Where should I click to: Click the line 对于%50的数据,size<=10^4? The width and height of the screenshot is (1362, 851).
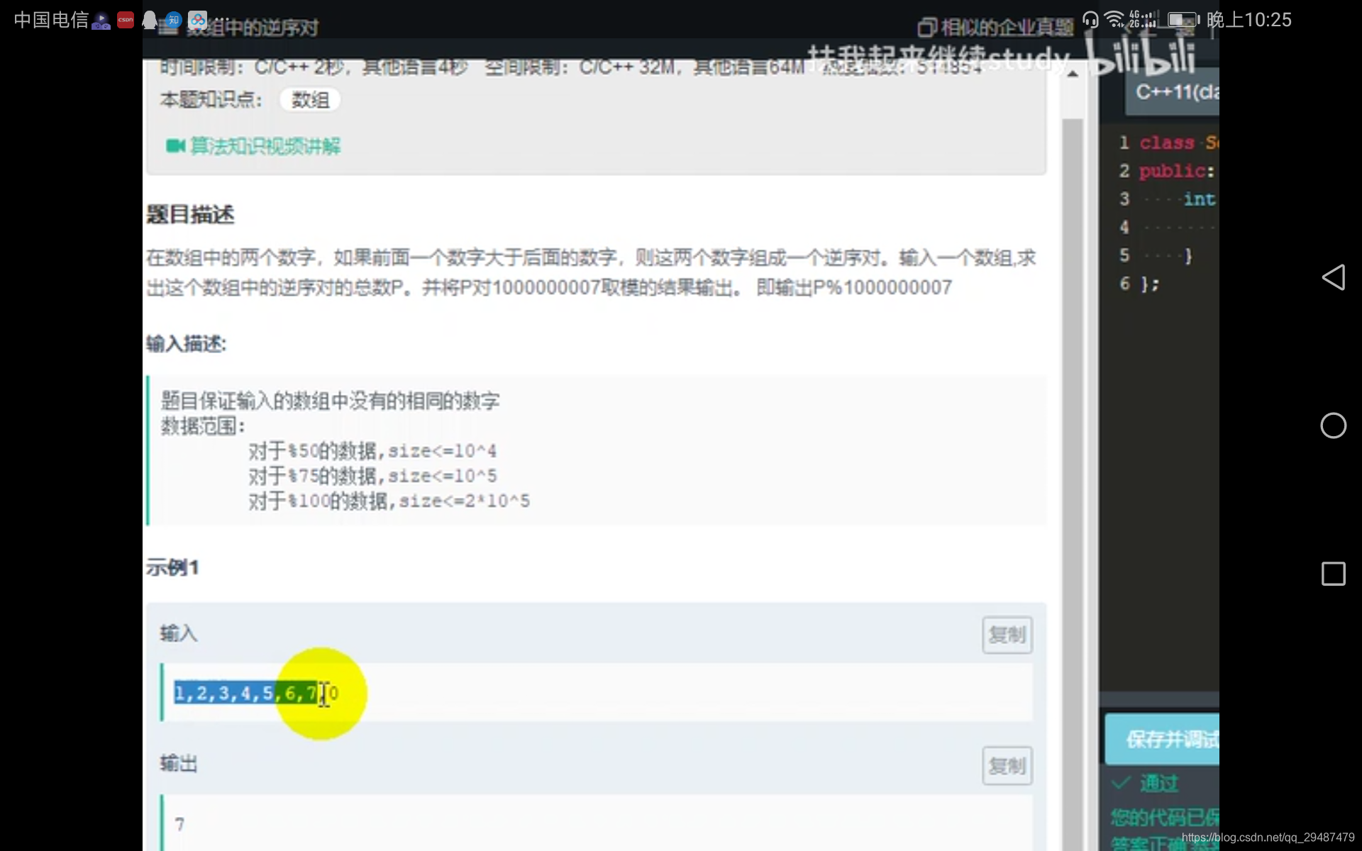[x=372, y=451]
